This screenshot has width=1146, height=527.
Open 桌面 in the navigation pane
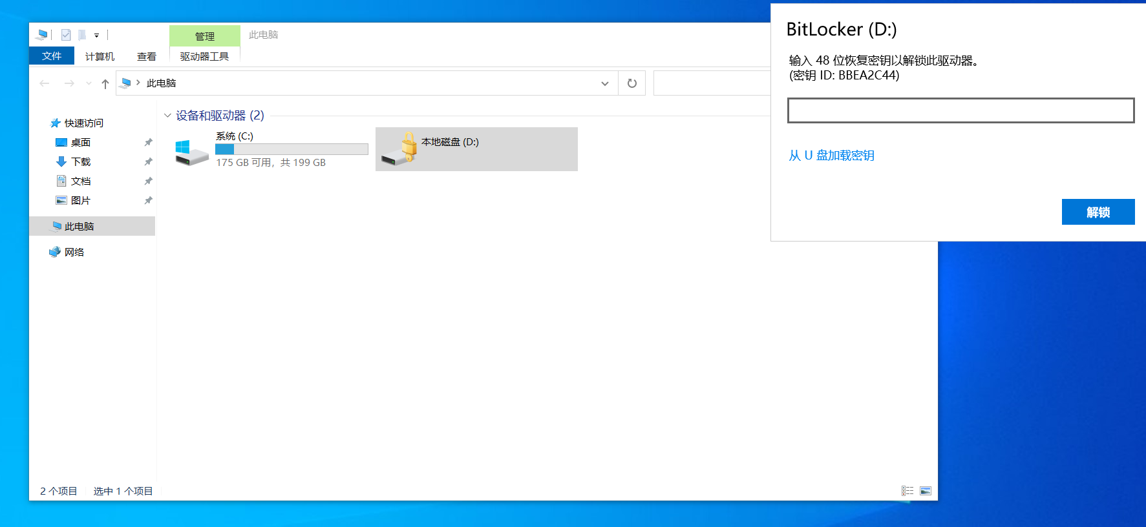(81, 142)
